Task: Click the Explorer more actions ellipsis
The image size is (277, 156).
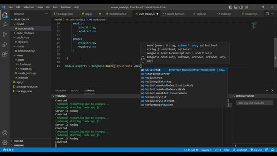Action: [47, 13]
